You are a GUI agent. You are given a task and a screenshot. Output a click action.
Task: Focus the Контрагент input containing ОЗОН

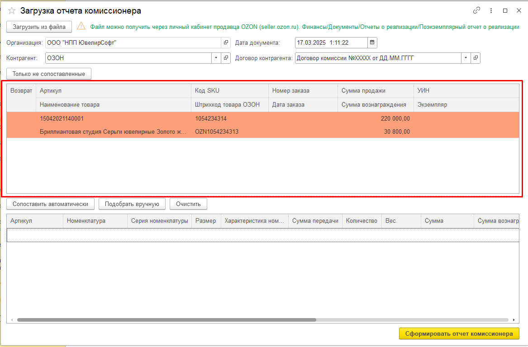(128, 58)
